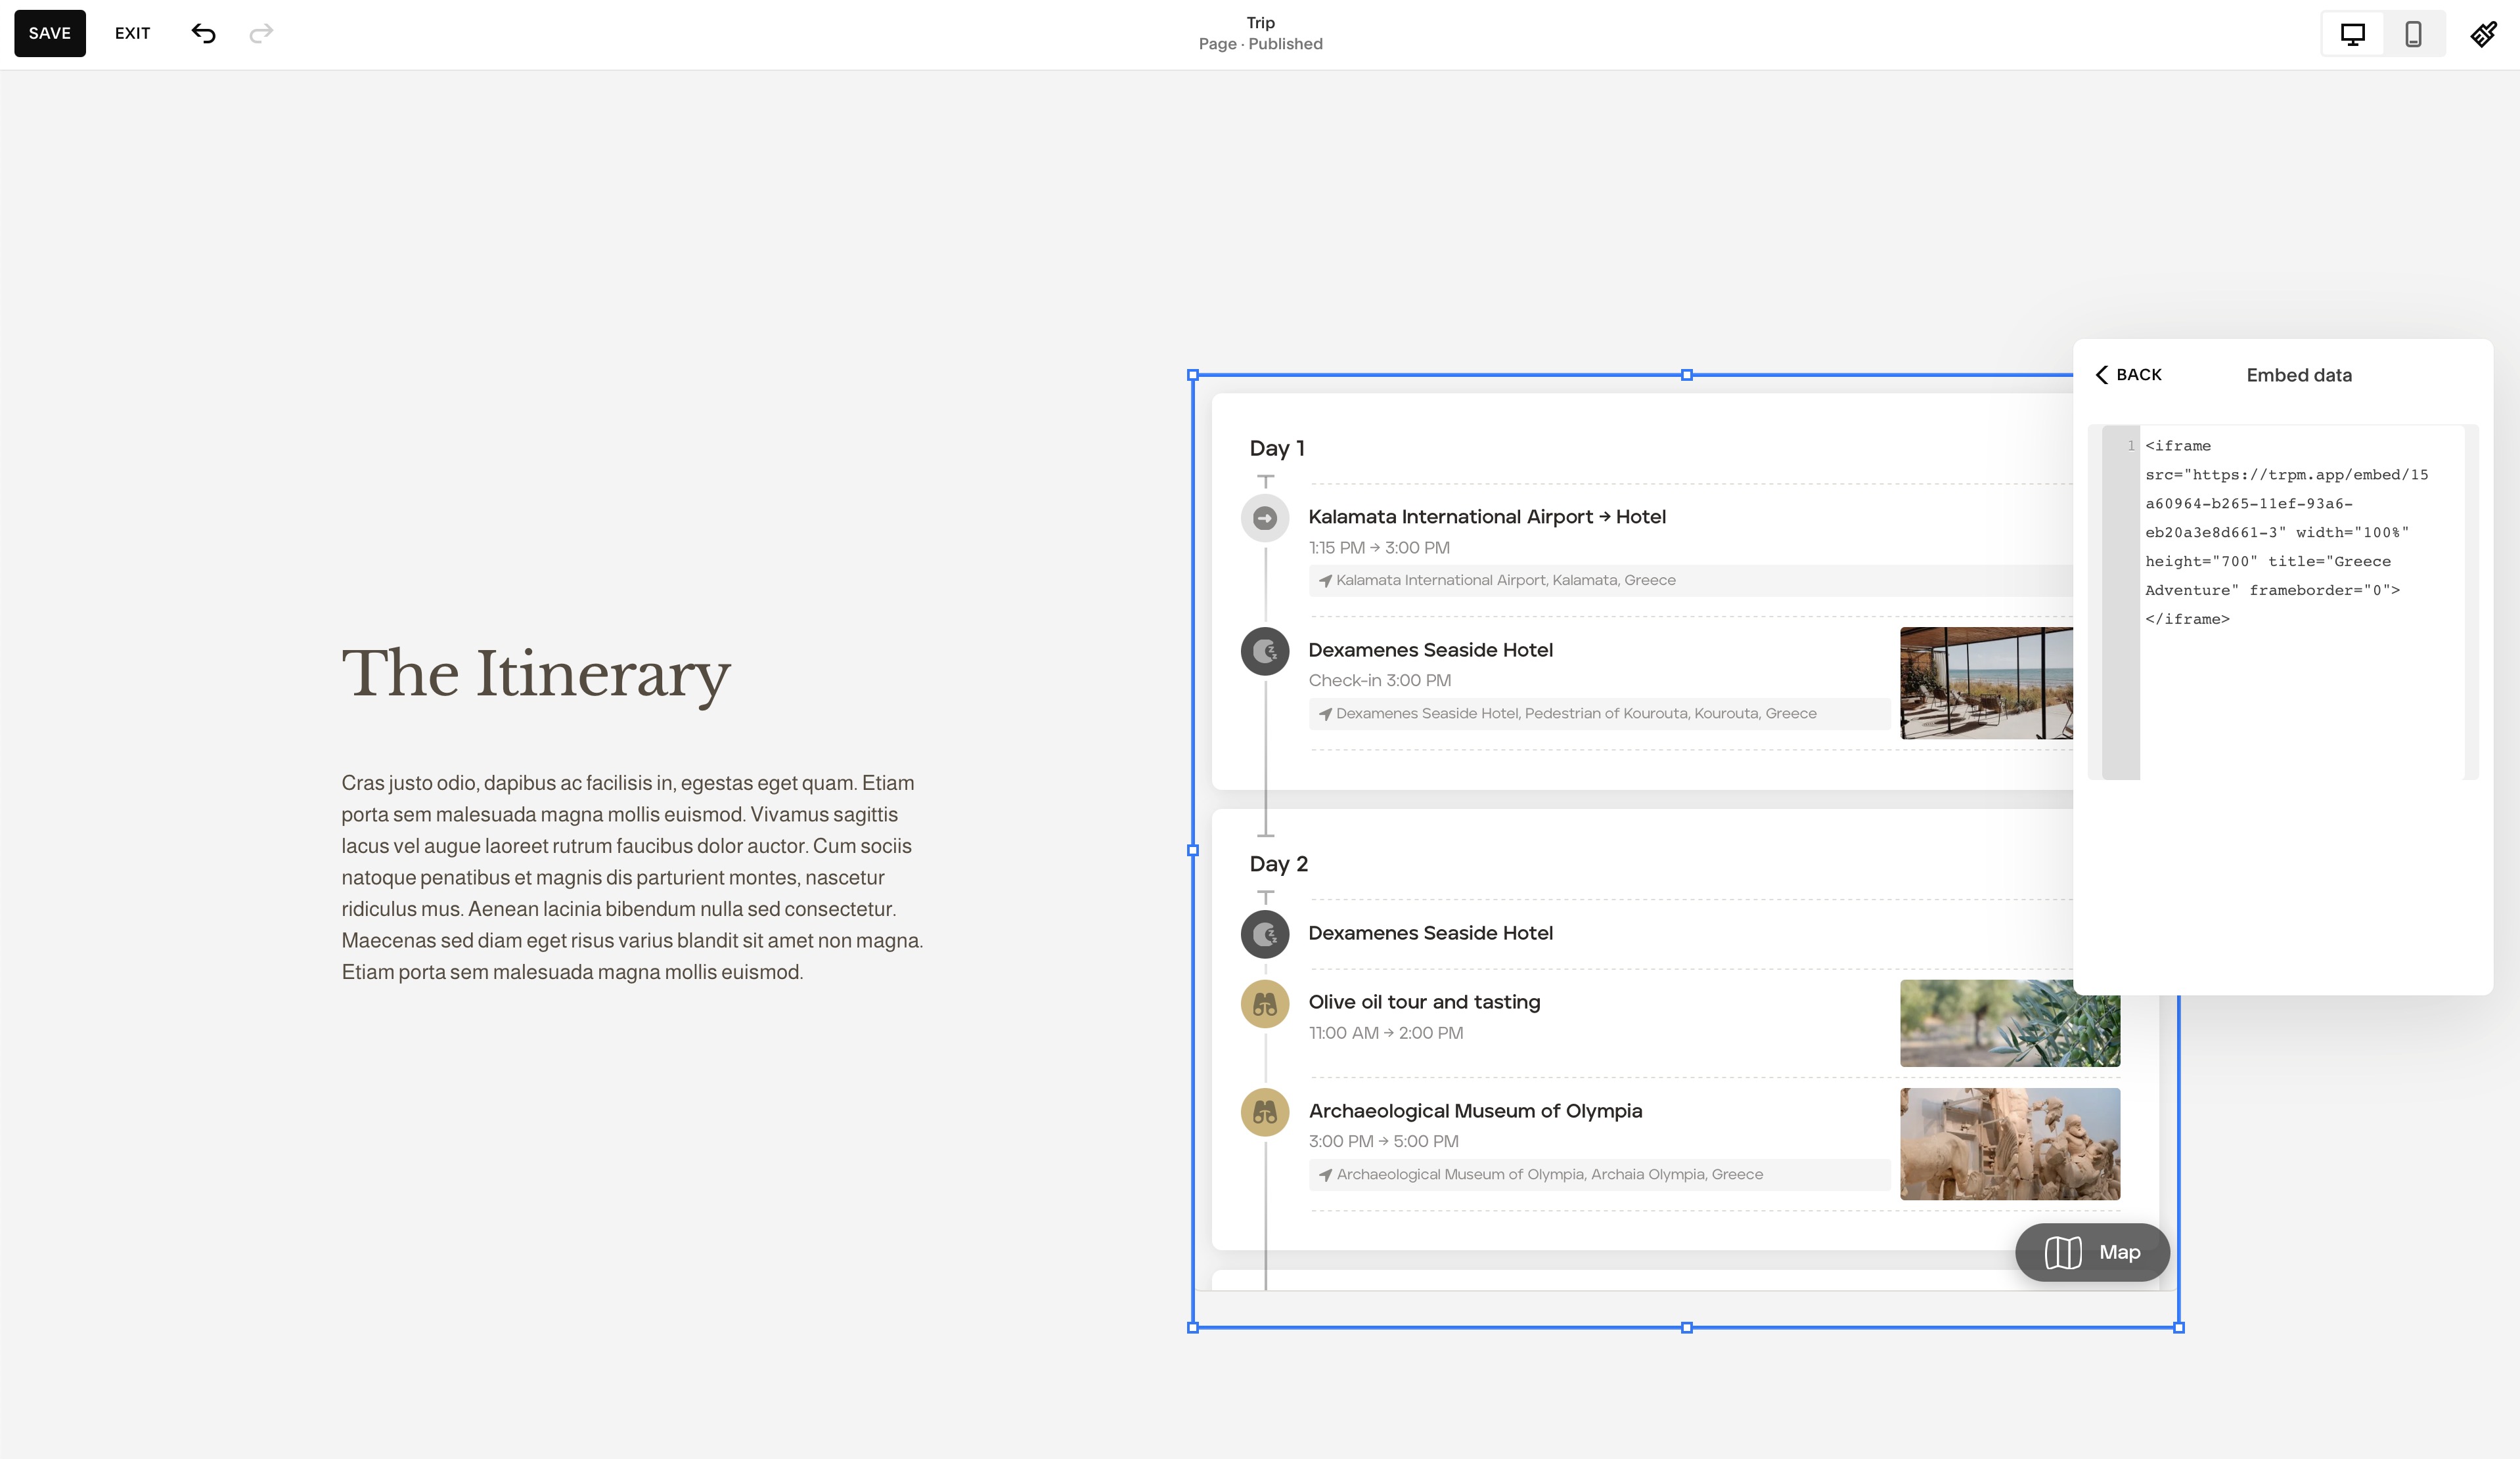Click the Day 2 hotel sleep icon
Image resolution: width=2520 pixels, height=1459 pixels.
click(1265, 934)
